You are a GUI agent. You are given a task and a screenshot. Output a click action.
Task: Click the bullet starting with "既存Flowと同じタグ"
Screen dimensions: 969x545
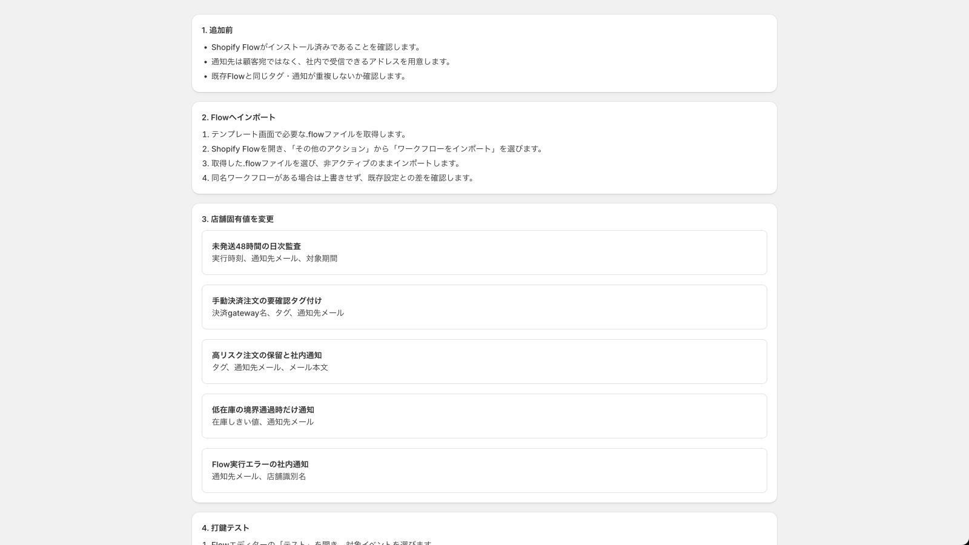pyautogui.click(x=309, y=76)
